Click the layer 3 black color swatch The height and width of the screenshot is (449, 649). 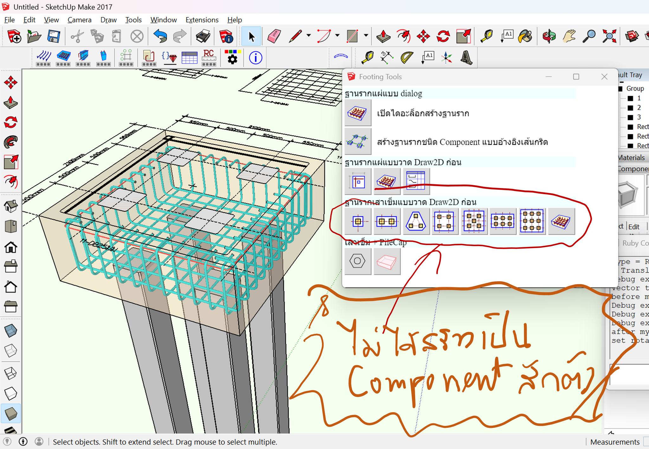(631, 117)
